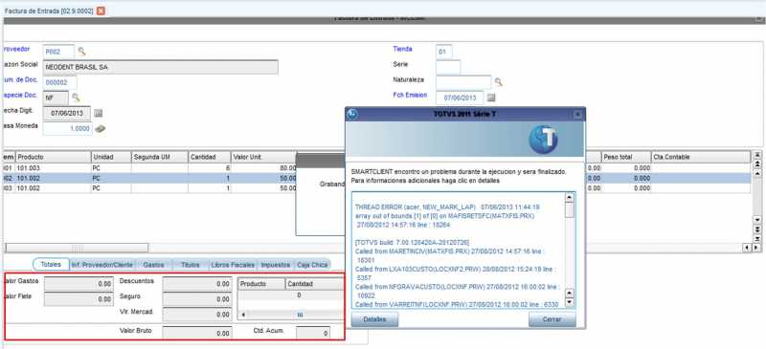Open Naturaleza search magnifier icon
The height and width of the screenshot is (349, 766).
498,82
